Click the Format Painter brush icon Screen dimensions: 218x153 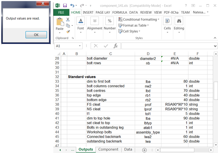(68, 31)
